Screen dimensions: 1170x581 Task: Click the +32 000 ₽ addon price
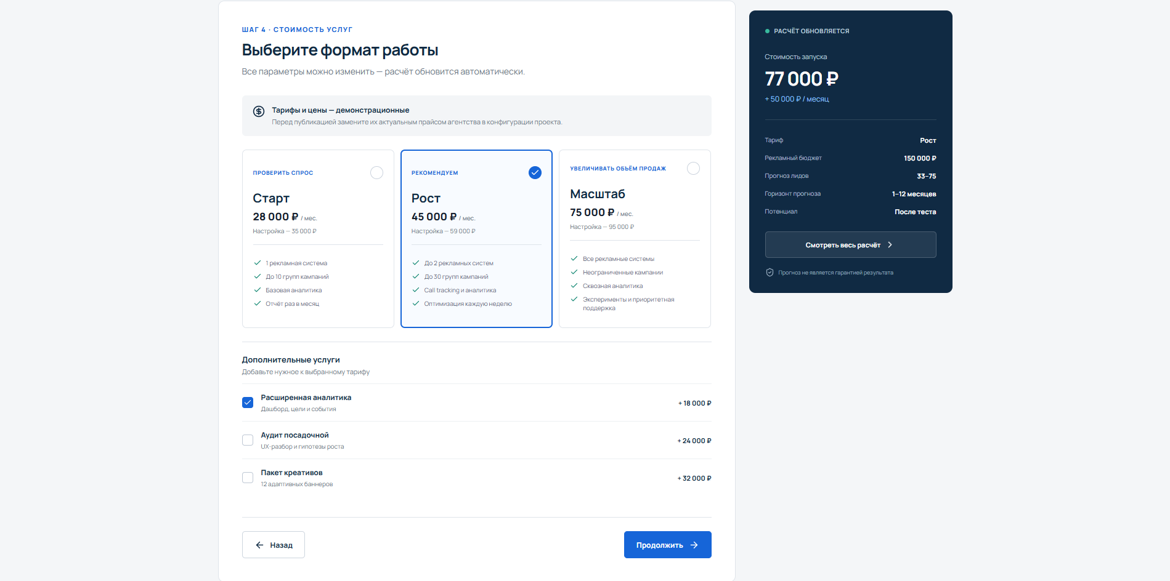pos(694,478)
